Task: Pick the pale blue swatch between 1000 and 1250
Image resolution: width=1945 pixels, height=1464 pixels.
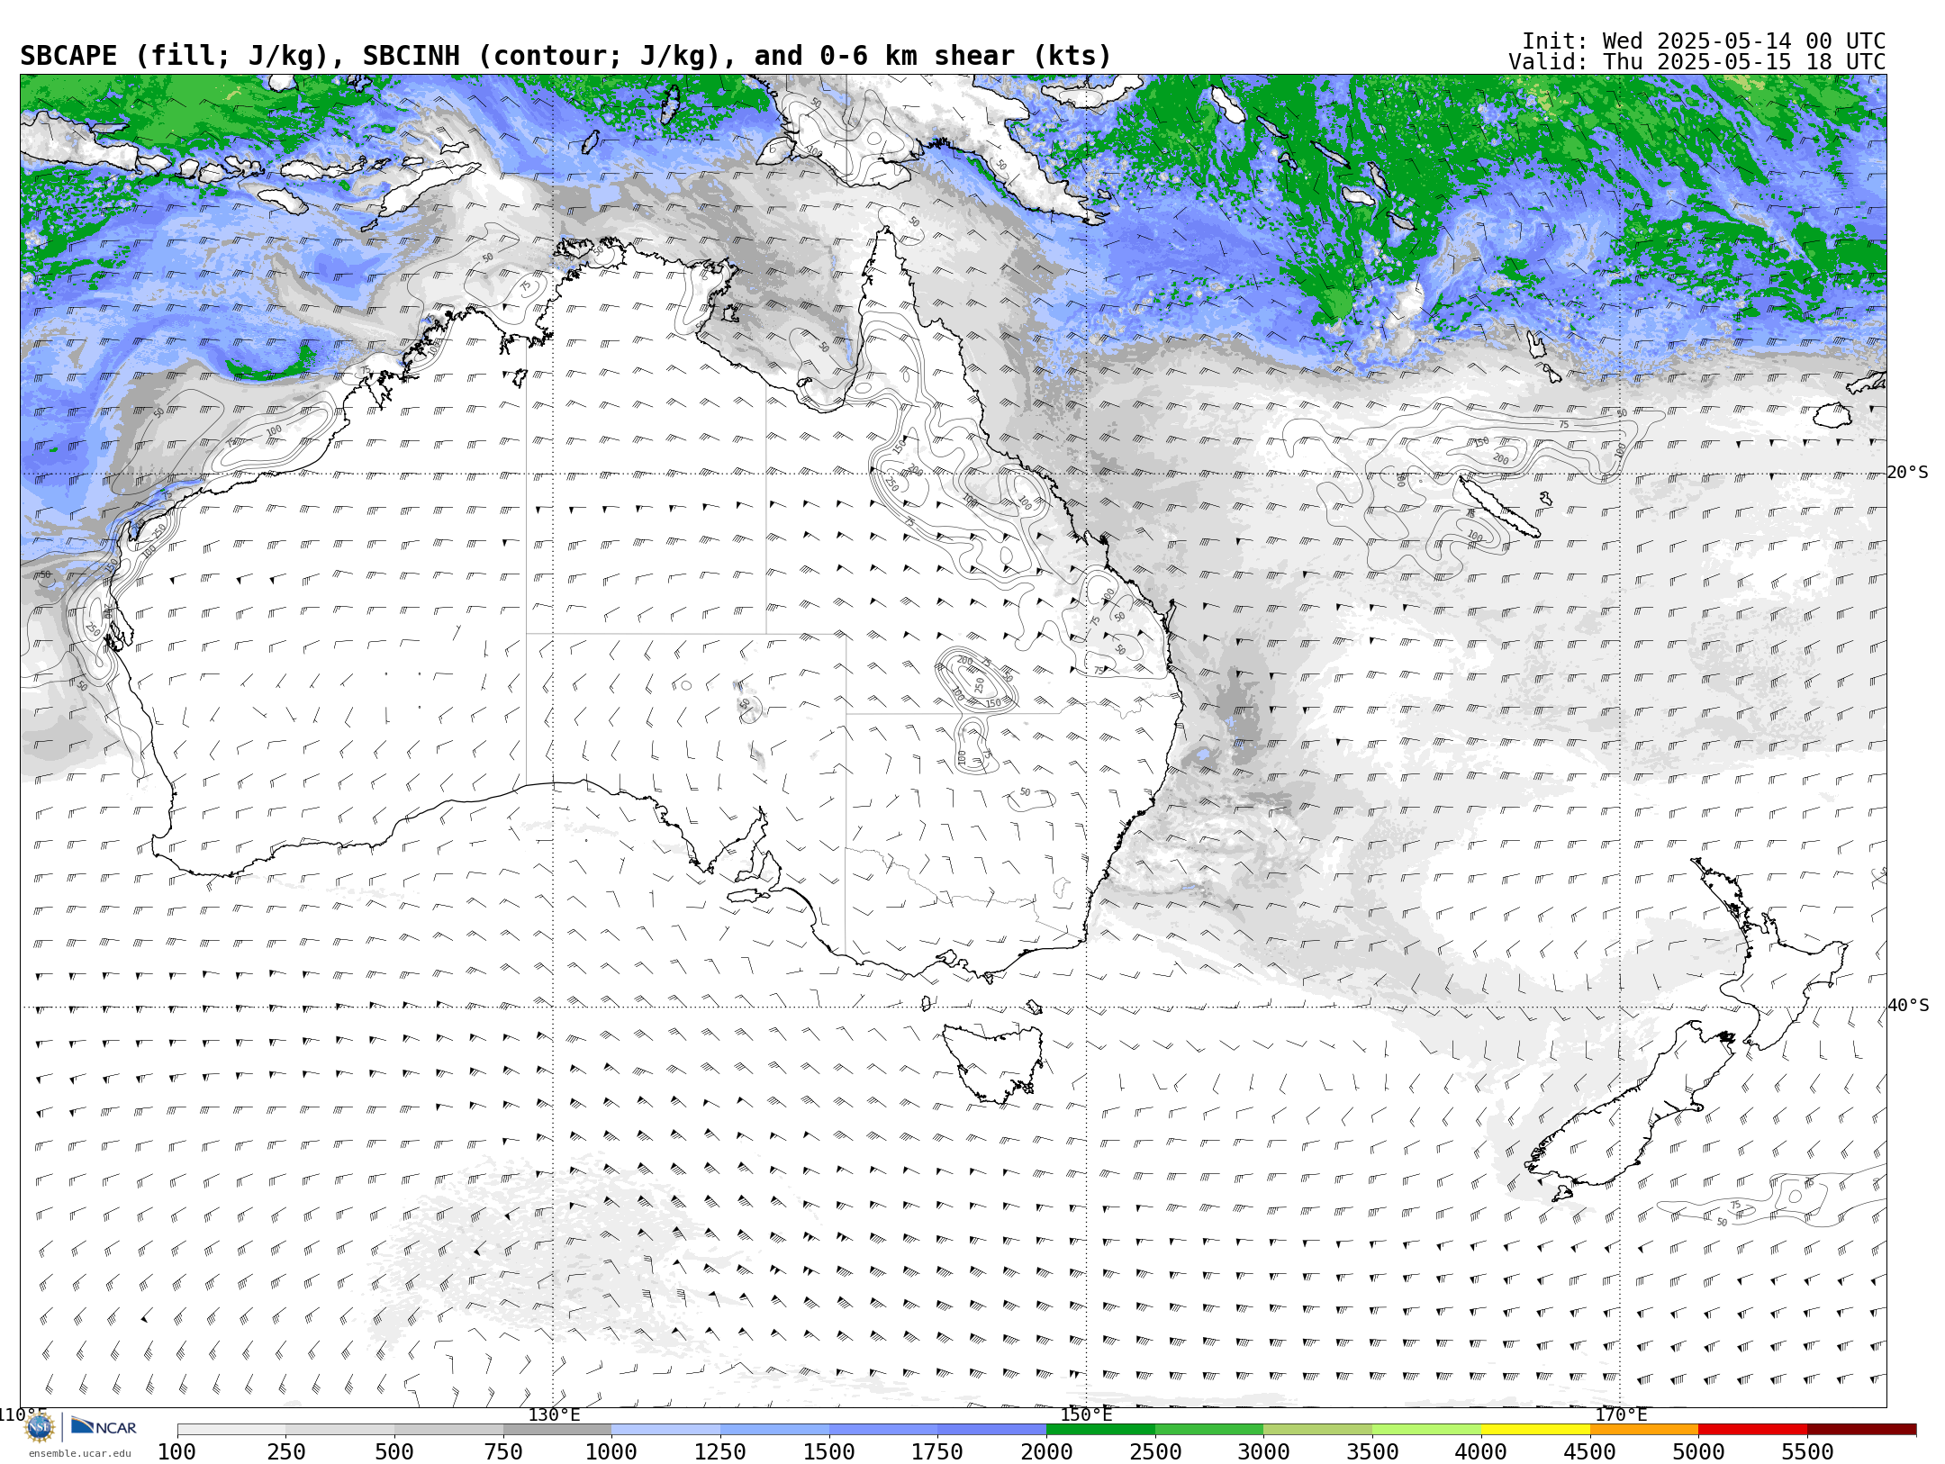Action: tap(665, 1430)
